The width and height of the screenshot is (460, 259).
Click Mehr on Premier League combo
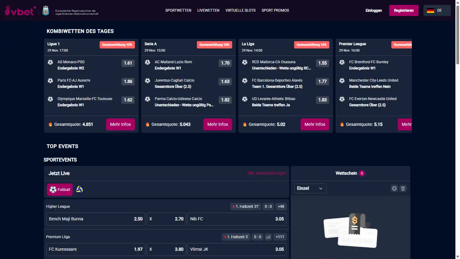point(405,124)
